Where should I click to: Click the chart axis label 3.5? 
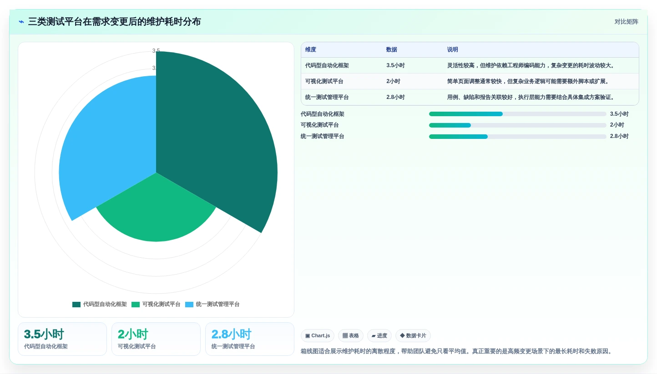(156, 51)
